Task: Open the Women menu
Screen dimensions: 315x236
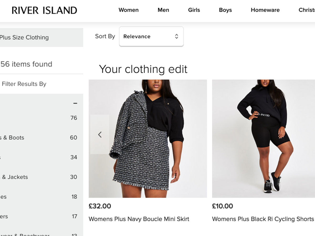Action: click(129, 10)
